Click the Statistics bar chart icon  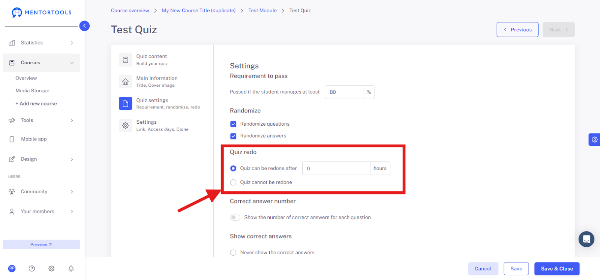pyautogui.click(x=12, y=43)
